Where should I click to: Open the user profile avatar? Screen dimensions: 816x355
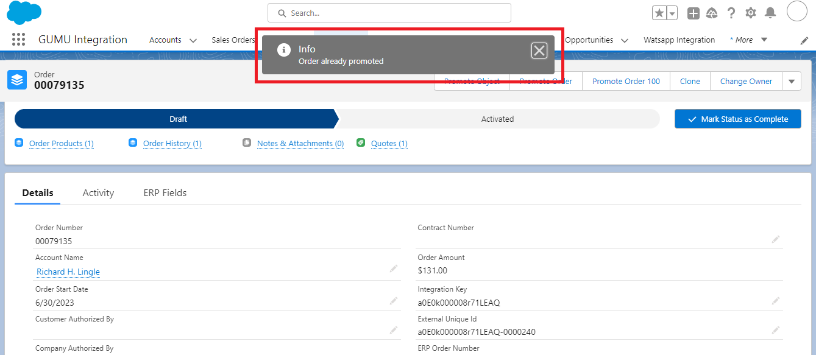click(x=797, y=12)
